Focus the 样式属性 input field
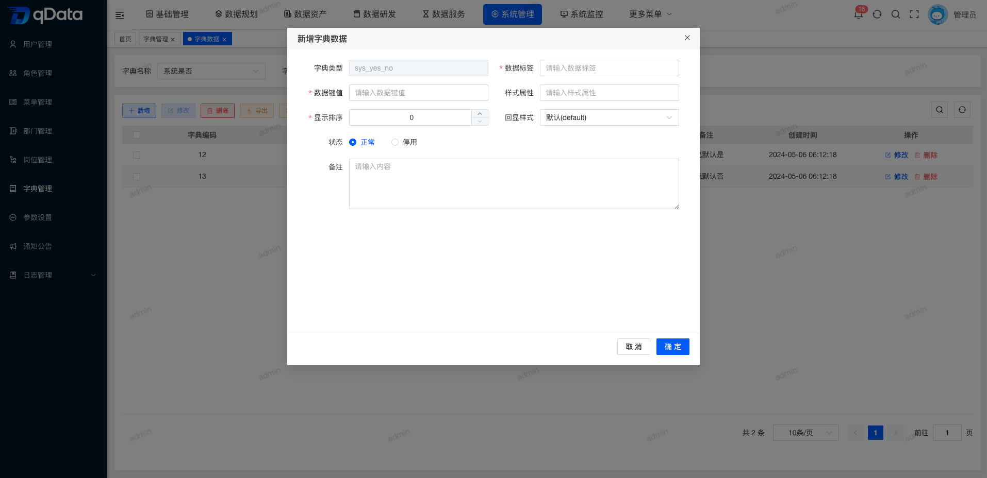The image size is (987, 478). click(609, 93)
